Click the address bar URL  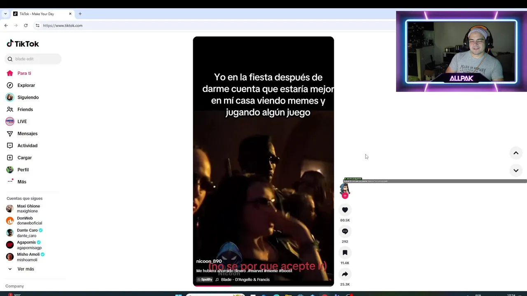[x=63, y=25]
